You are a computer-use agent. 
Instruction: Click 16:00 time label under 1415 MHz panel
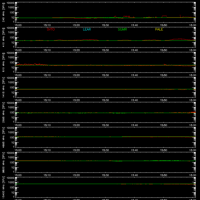click(x=192, y=100)
